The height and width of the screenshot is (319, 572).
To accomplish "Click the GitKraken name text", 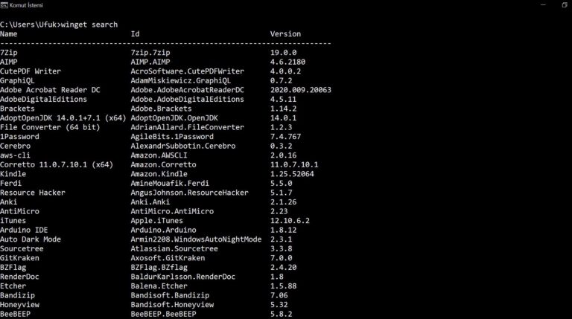I will (x=19, y=258).
